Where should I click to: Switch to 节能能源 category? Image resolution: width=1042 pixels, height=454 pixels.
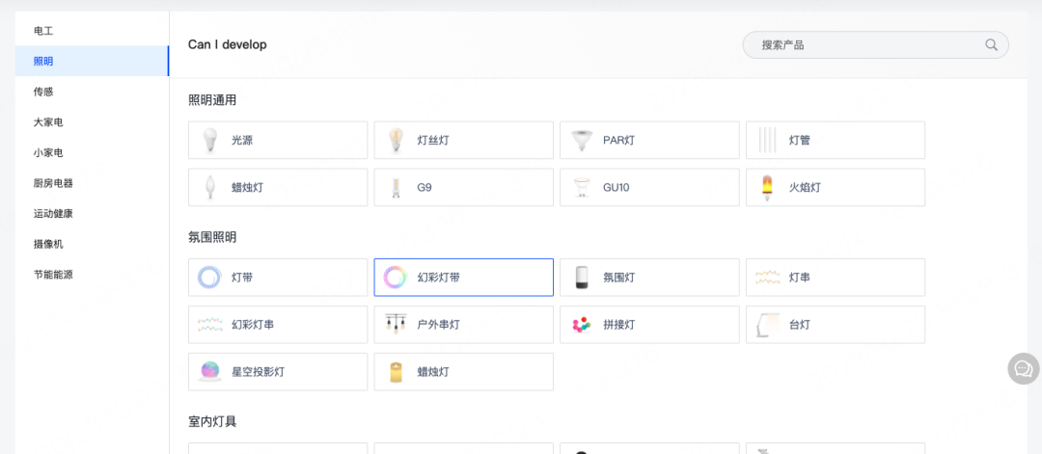[93, 274]
